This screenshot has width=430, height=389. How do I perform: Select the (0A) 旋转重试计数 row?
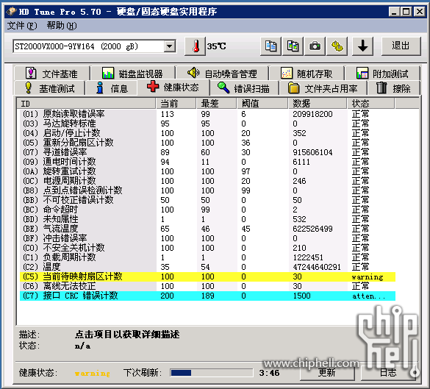[x=207, y=171]
